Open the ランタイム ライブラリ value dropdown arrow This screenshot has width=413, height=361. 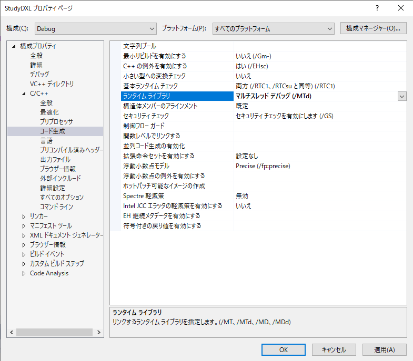click(x=402, y=96)
